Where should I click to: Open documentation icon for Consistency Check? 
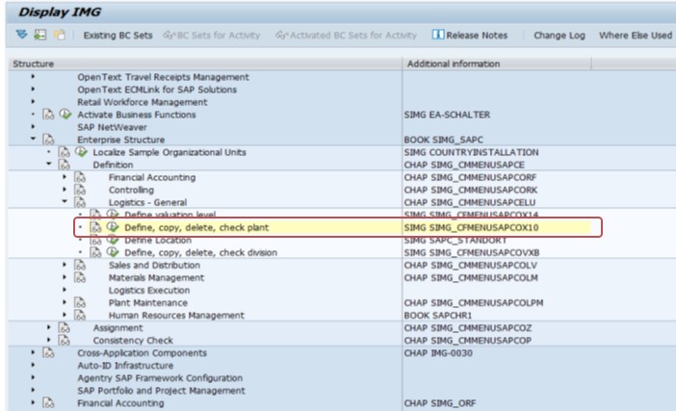[x=64, y=341]
